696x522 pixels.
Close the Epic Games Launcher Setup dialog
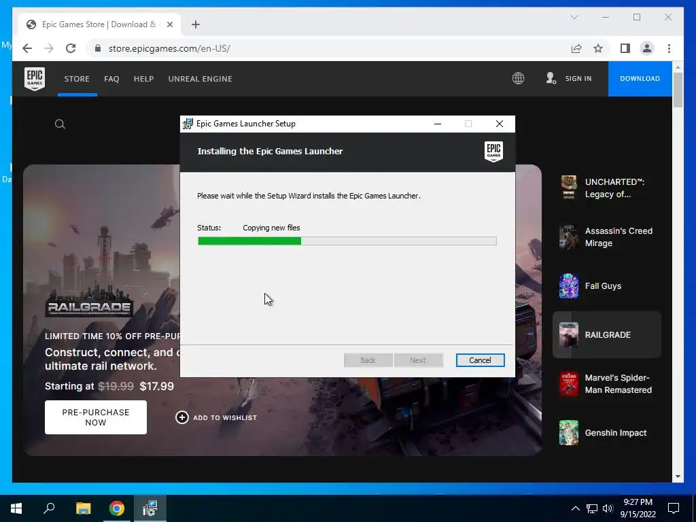(500, 124)
